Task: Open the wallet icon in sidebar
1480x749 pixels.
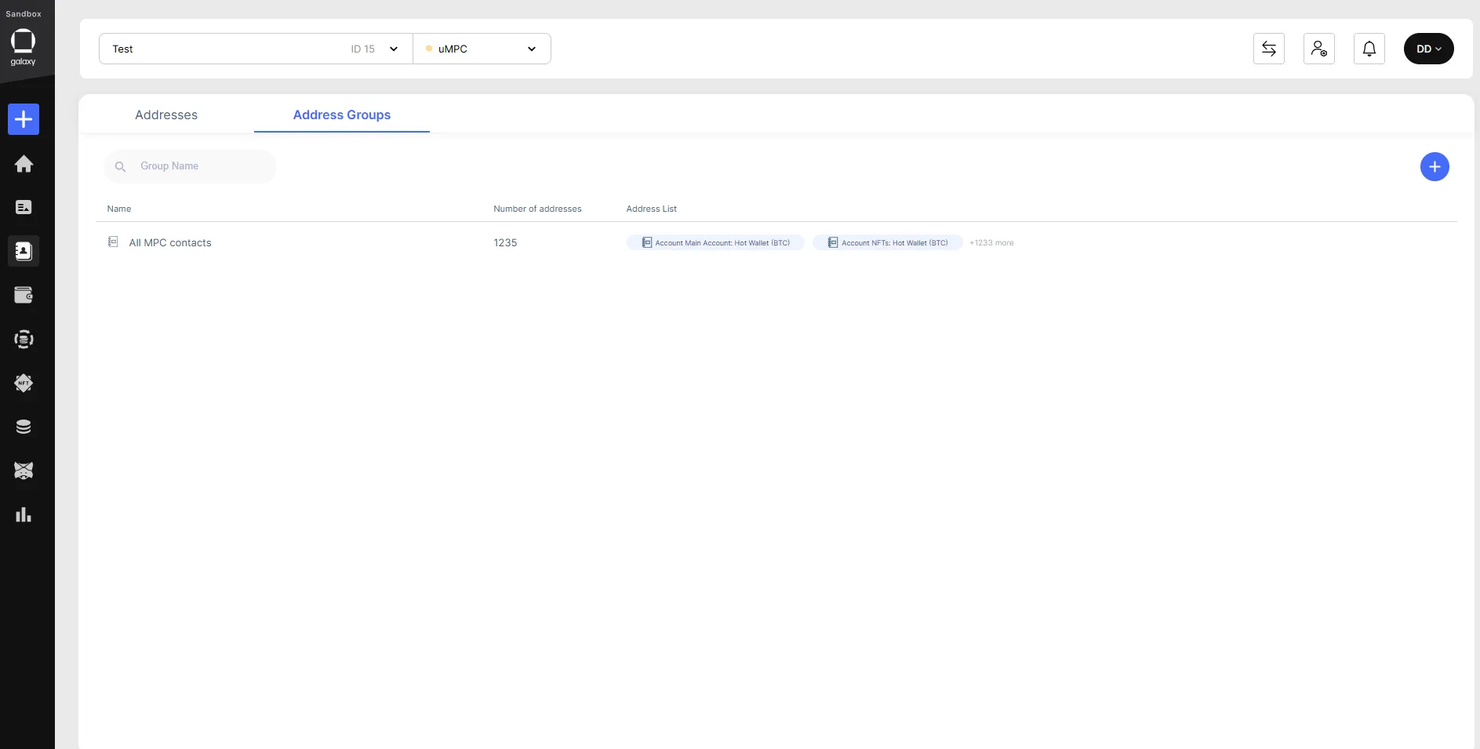Action: pos(24,295)
